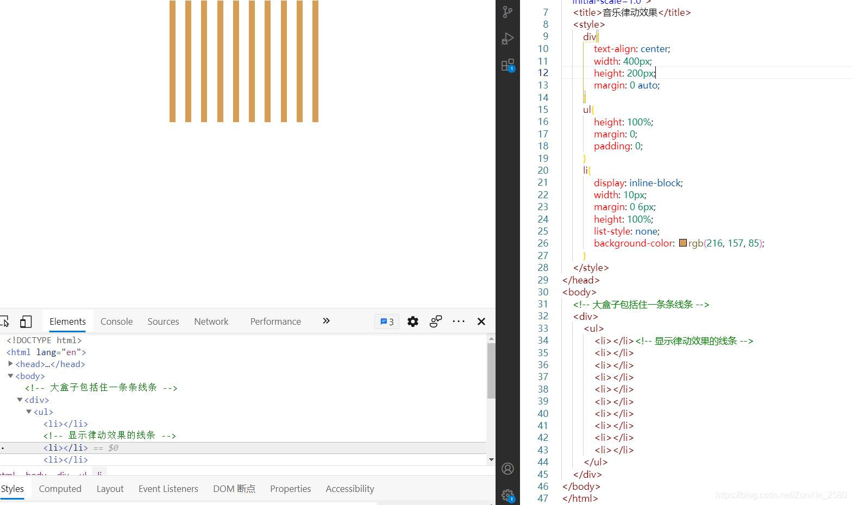Open the Sources tab
This screenshot has width=852, height=505.
[163, 321]
